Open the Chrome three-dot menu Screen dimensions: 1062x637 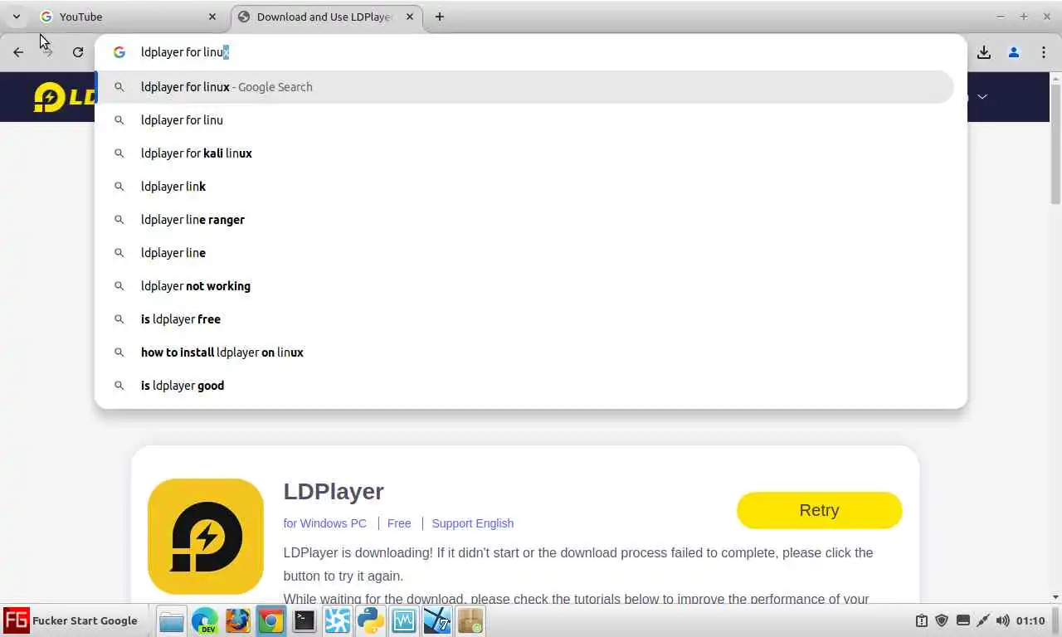tap(1044, 52)
